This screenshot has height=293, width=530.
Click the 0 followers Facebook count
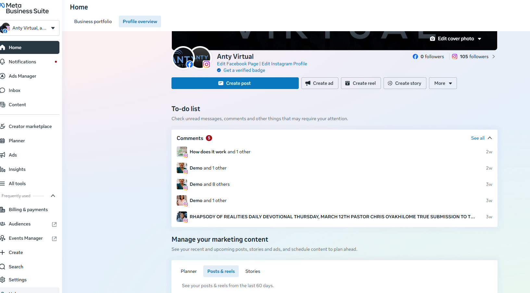pos(432,57)
